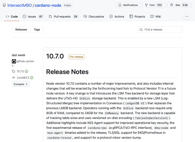Open the Projects tab
Screen dimensions: 195x142
(x=137, y=16)
